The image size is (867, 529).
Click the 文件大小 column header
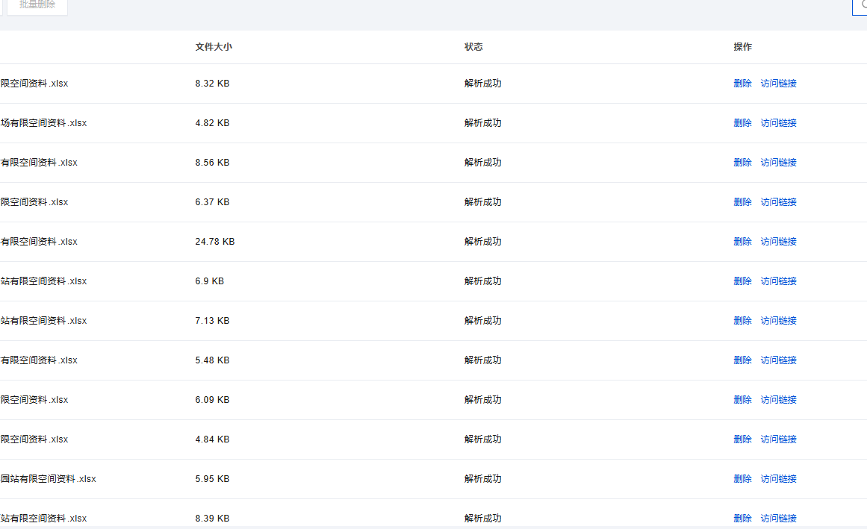(214, 47)
